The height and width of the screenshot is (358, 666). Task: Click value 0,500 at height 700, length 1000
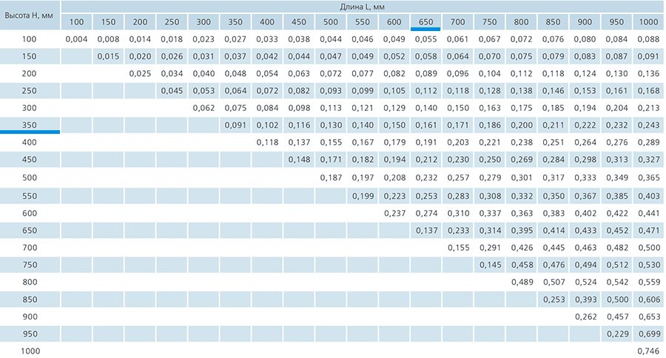click(x=649, y=247)
